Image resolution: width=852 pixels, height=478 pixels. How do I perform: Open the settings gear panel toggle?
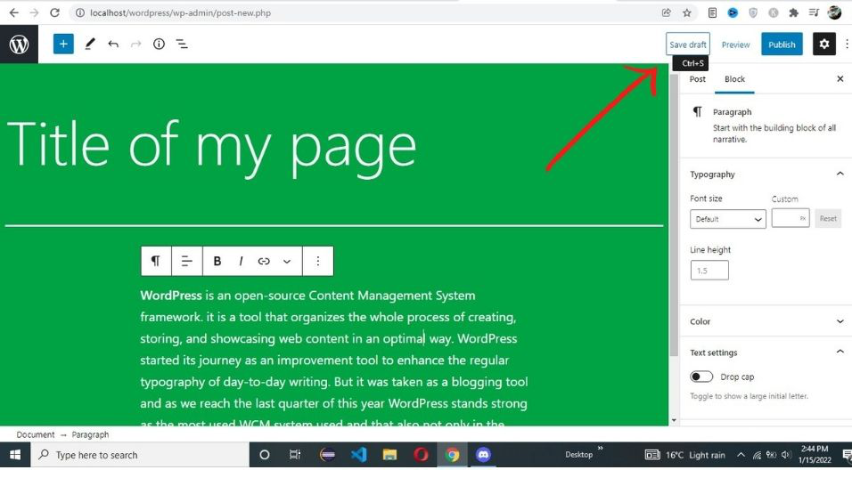(823, 44)
